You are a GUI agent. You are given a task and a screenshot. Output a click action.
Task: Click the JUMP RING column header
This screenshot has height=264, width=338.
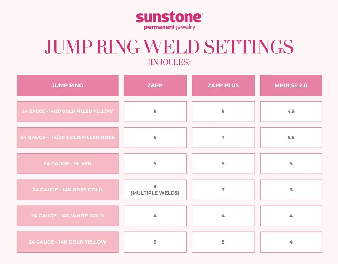pyautogui.click(x=67, y=85)
